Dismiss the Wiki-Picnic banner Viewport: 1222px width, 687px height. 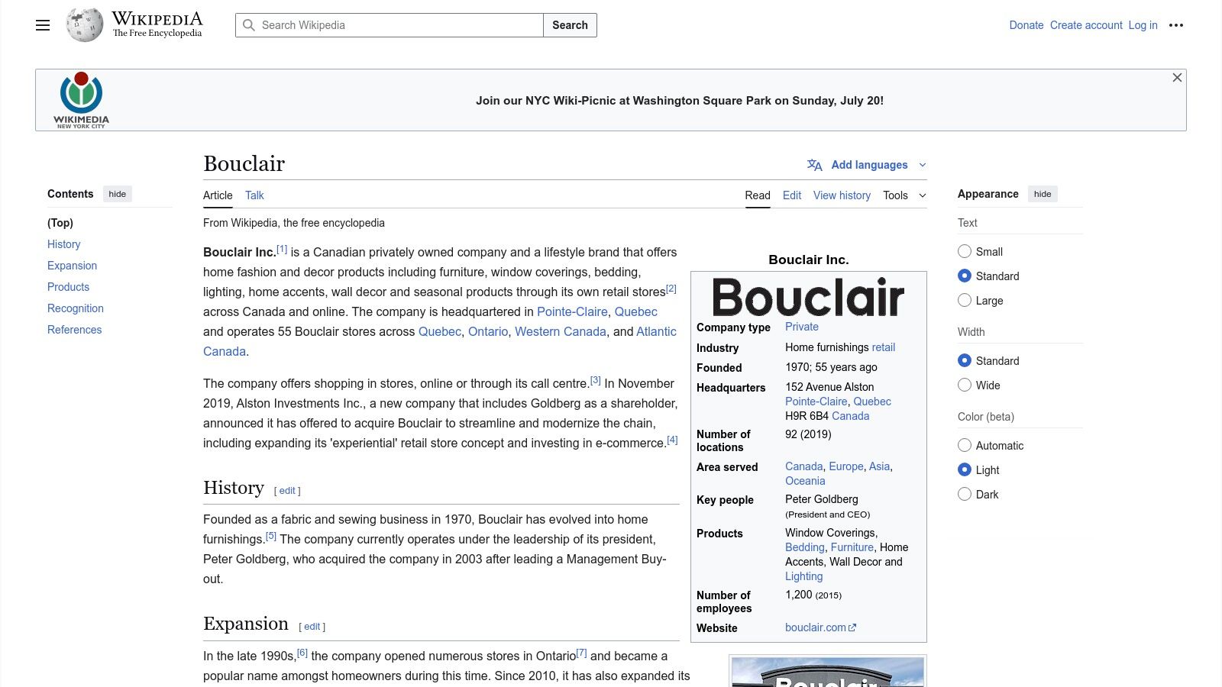point(1177,78)
